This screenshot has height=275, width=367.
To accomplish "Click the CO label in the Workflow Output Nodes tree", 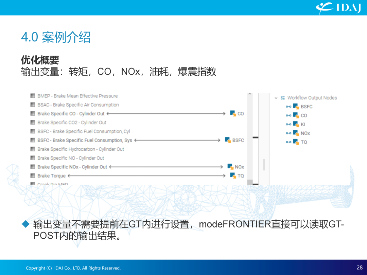I will 304,115.
